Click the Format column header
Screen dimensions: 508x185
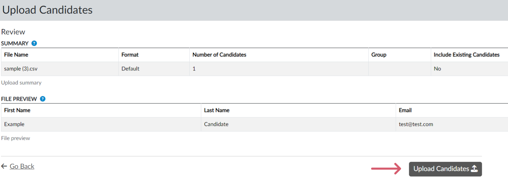130,55
